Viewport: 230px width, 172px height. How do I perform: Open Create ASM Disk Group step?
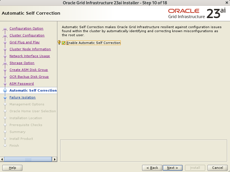click(x=29, y=70)
